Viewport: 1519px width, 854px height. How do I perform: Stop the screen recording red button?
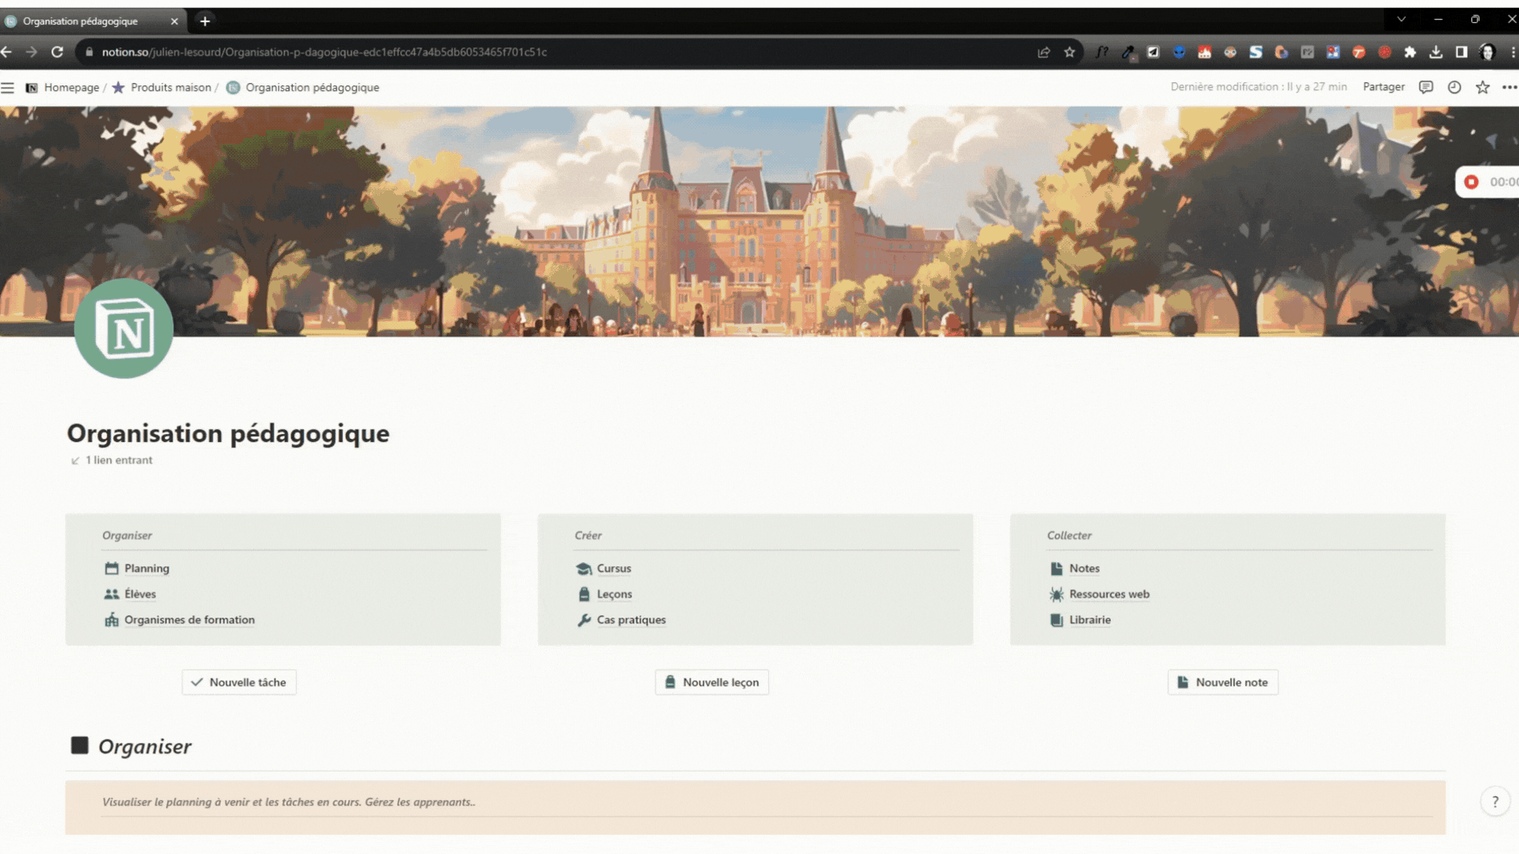[1471, 182]
